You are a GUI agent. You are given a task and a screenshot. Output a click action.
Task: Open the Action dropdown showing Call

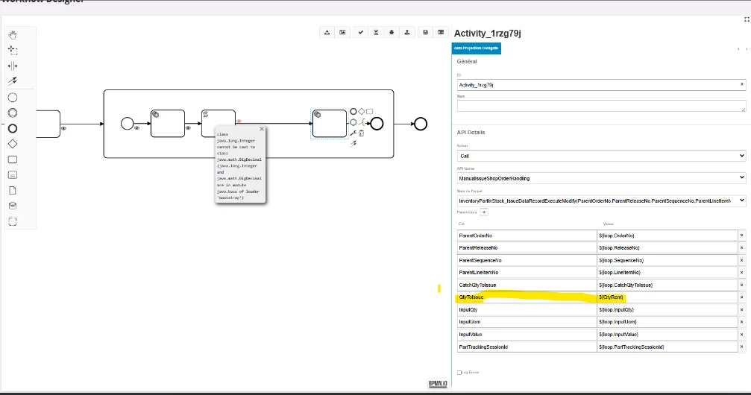[x=600, y=156]
